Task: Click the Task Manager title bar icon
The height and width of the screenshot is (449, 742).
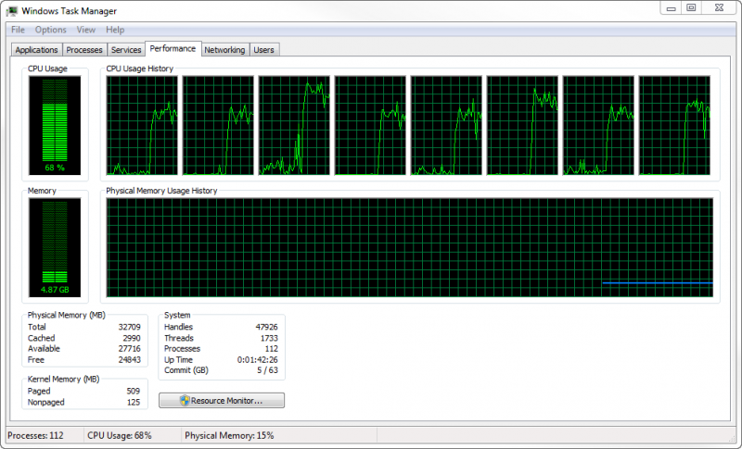Action: click(x=12, y=10)
